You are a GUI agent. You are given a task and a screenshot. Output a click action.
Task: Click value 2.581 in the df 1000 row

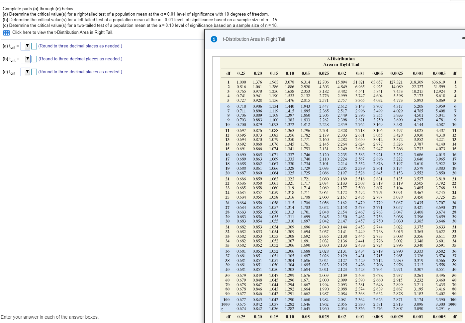[378, 304]
